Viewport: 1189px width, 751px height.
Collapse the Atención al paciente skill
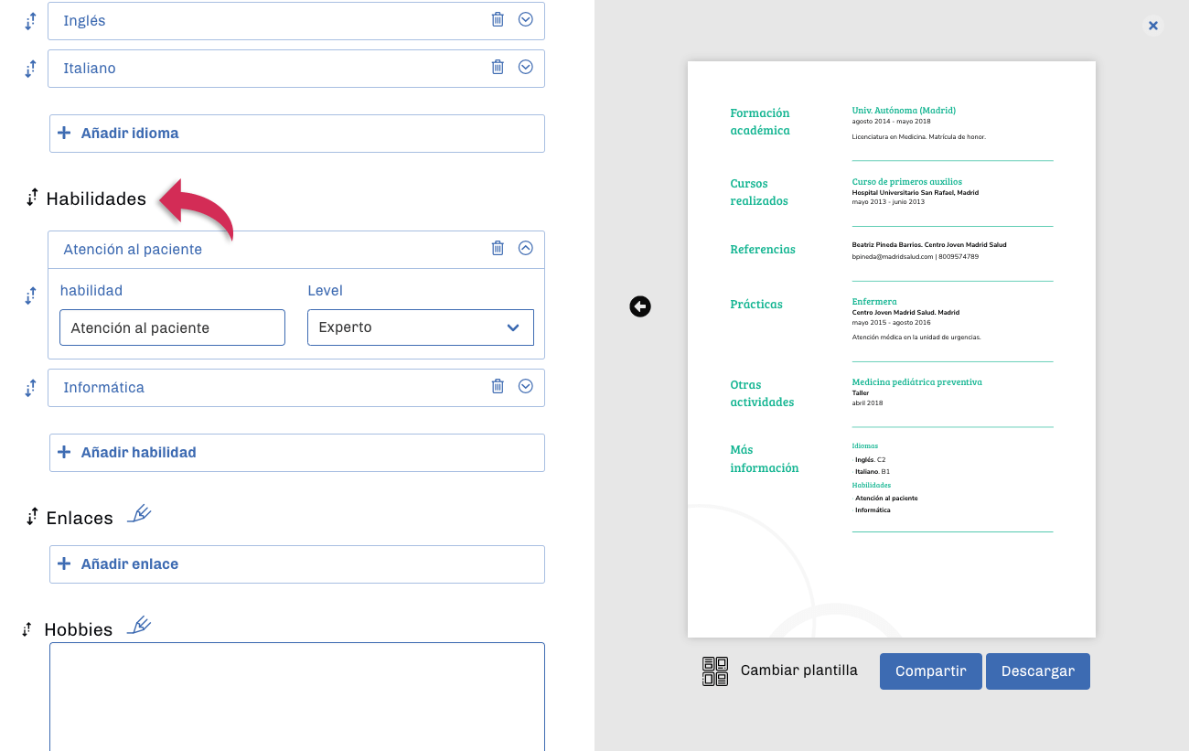point(526,248)
